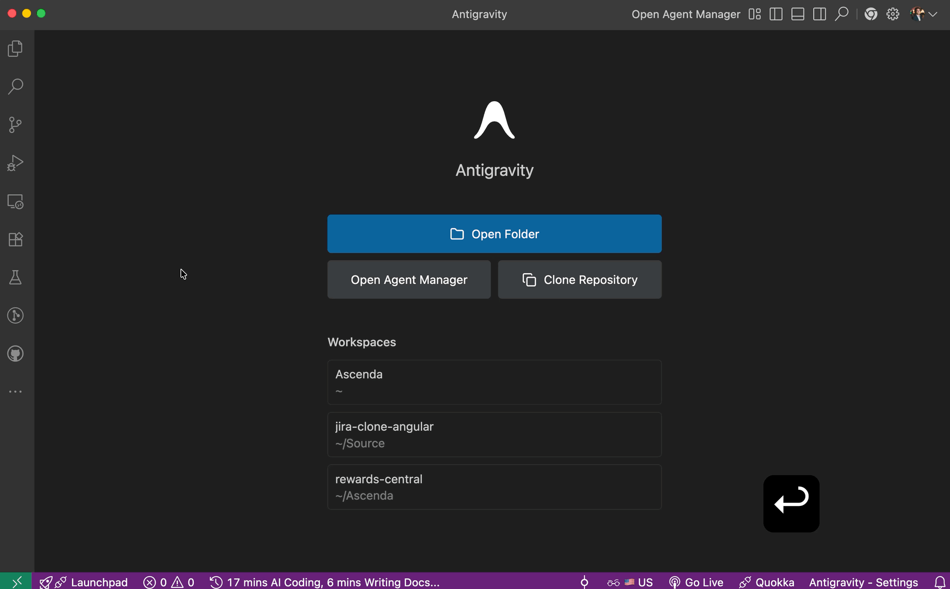The image size is (950, 589).
Task: Toggle the secondary side bar
Action: tap(819, 14)
